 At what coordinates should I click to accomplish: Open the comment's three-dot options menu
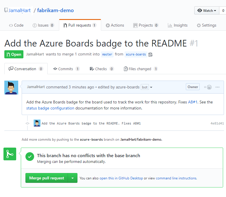click(x=218, y=87)
